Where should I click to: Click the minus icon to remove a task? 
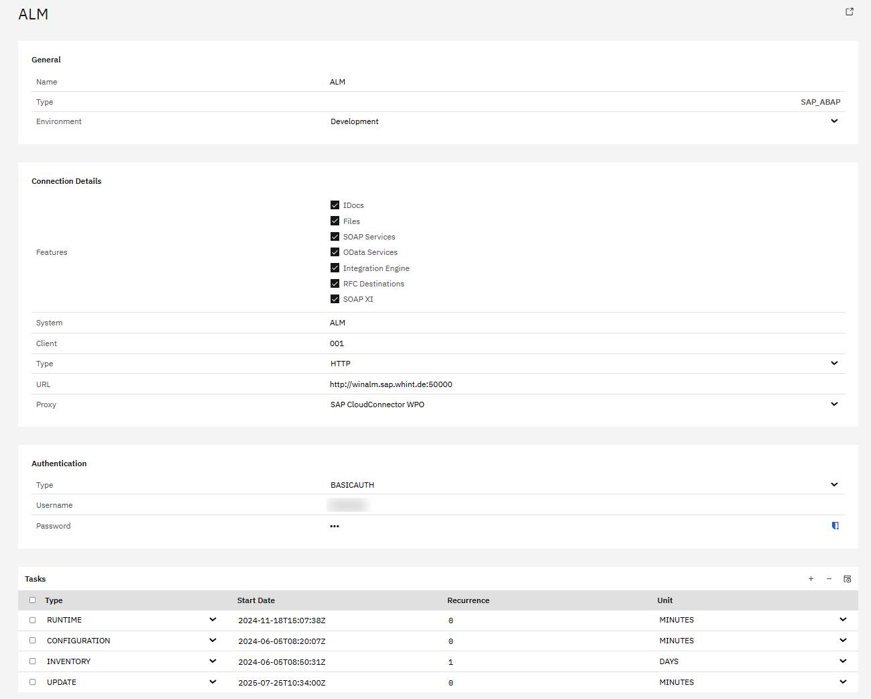click(x=829, y=579)
